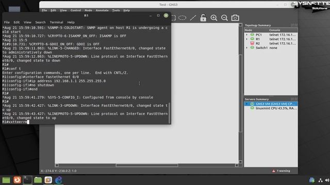Launch the orange app icon in taskbar

17,180
